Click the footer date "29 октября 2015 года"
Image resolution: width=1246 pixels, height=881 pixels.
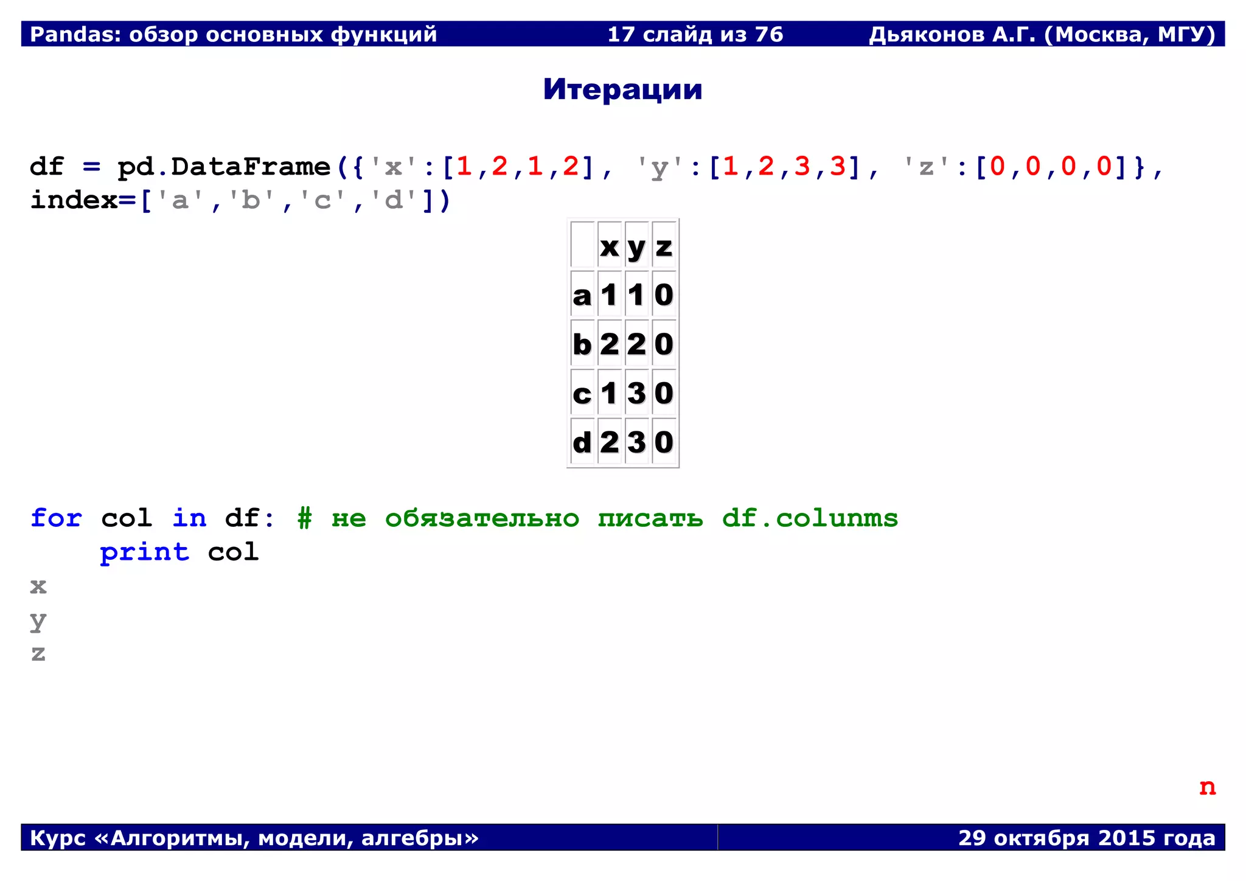[1087, 838]
